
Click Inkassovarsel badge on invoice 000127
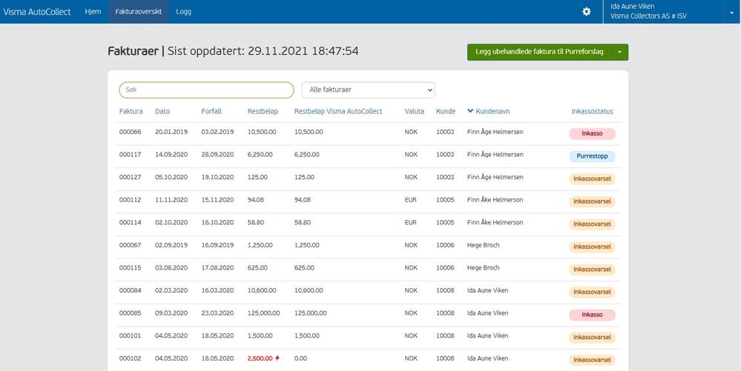pos(592,179)
